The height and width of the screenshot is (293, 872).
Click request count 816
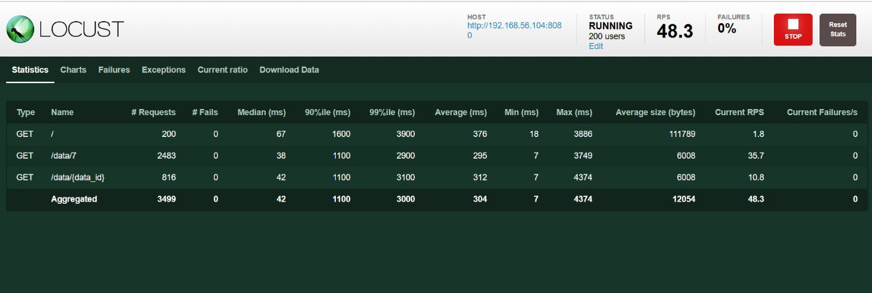[x=168, y=178]
